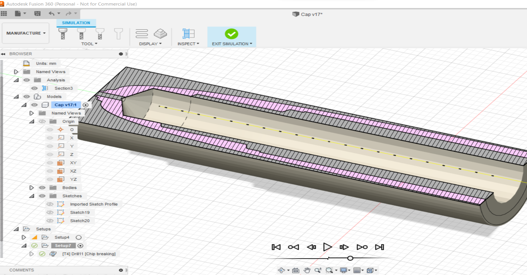Show Sketch20
The image size is (527, 275).
50,221
